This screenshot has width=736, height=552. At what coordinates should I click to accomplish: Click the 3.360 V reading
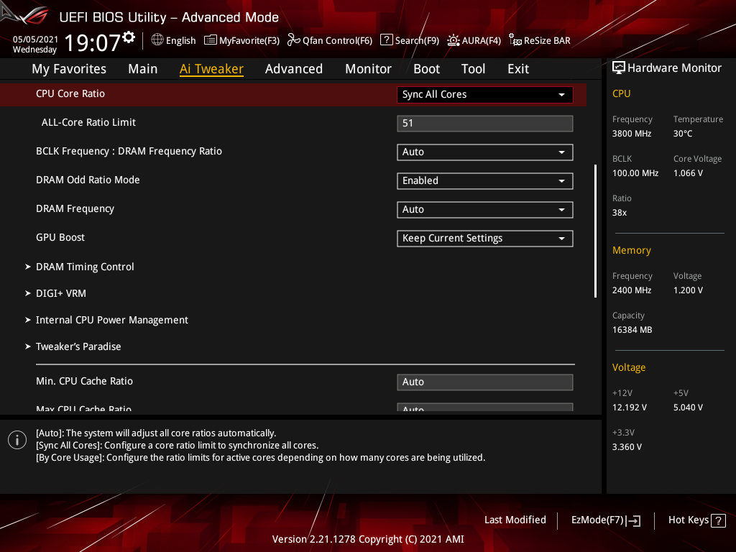tap(627, 447)
